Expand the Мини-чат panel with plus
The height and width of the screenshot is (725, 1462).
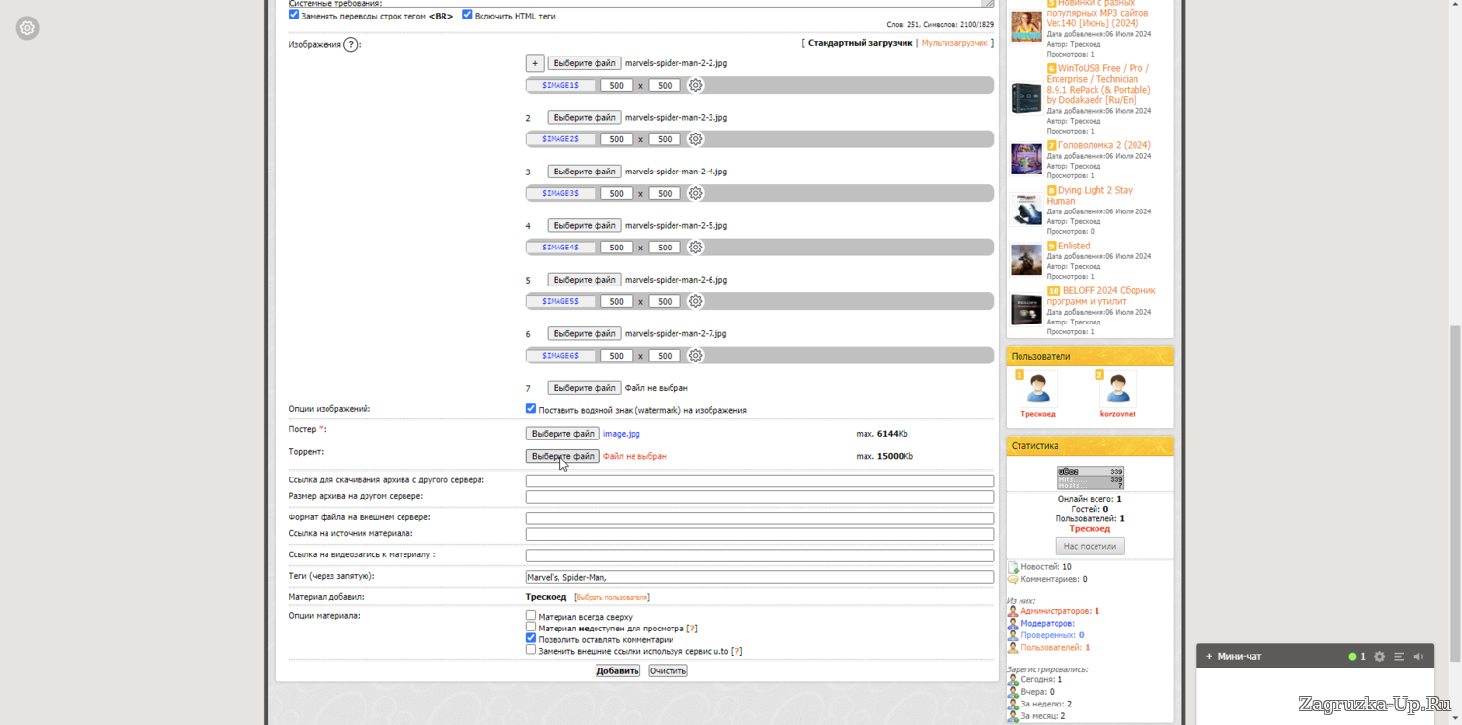coord(1209,657)
